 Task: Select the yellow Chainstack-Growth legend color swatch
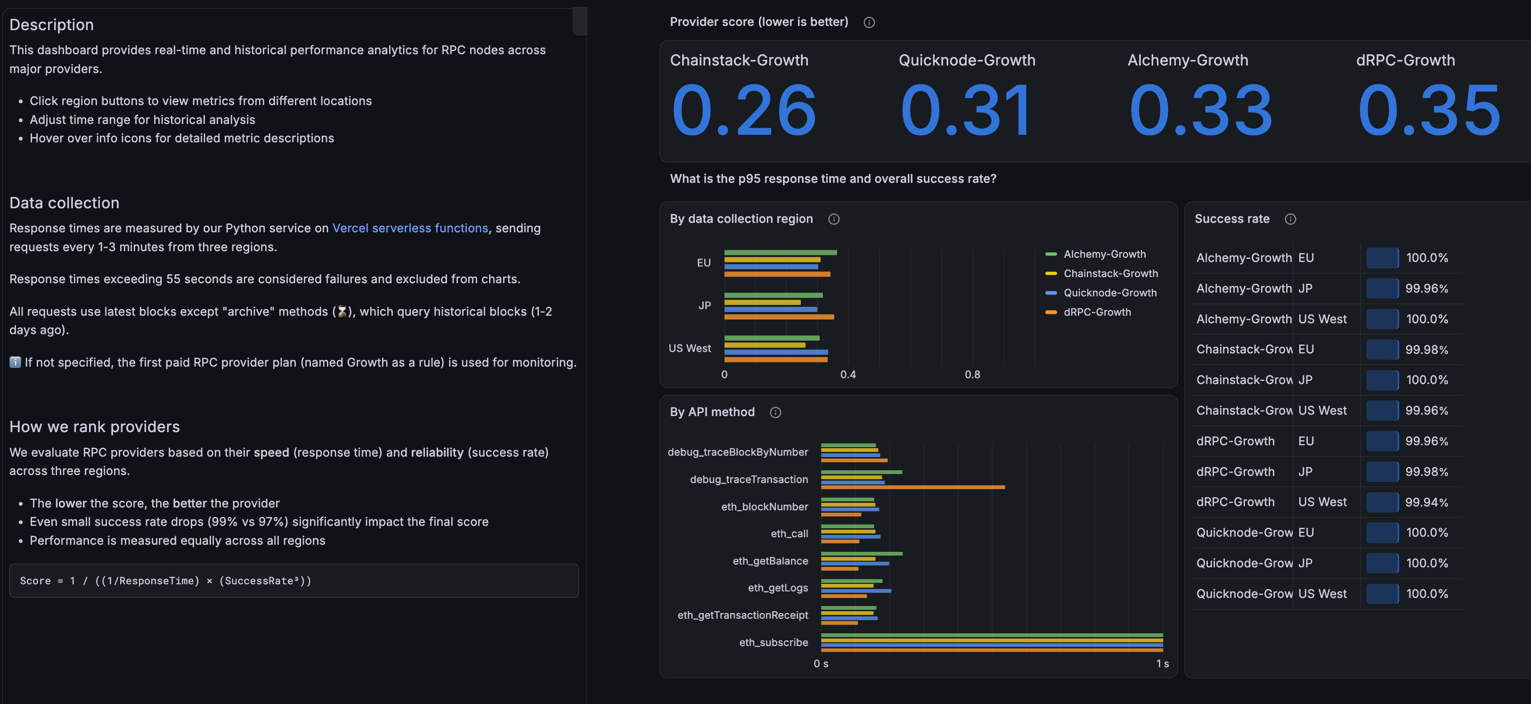(1051, 273)
